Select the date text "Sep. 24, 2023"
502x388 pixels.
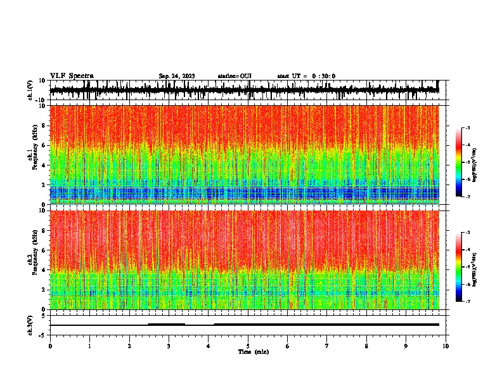click(177, 76)
